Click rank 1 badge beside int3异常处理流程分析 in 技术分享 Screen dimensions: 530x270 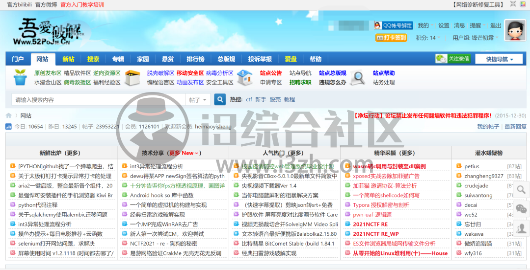coord(124,166)
